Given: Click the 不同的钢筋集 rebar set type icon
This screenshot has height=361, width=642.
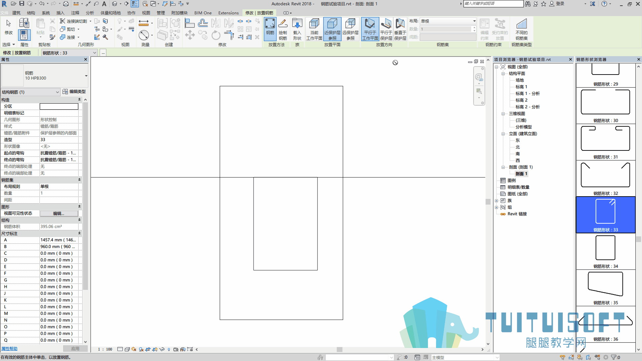Looking at the screenshot, I should click(x=521, y=29).
